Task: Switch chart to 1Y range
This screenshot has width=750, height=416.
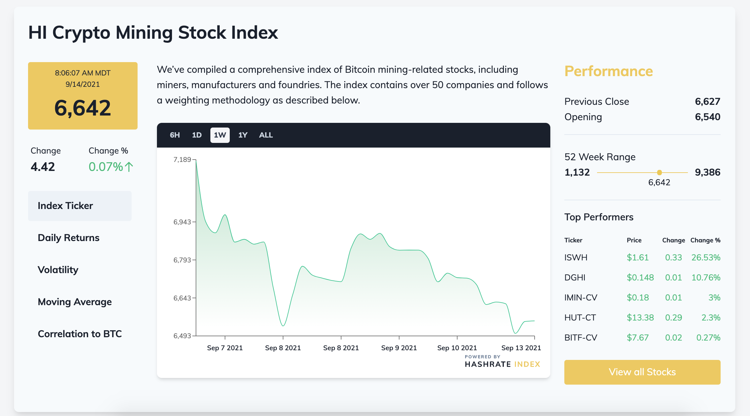Action: [x=243, y=135]
